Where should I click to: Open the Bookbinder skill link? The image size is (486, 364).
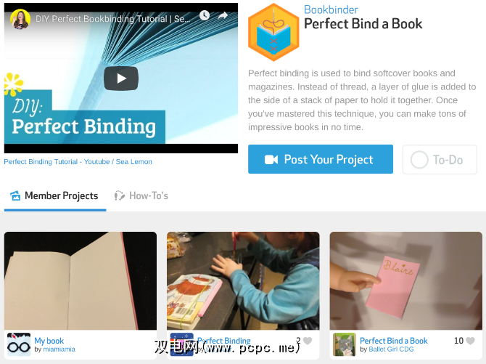[331, 9]
